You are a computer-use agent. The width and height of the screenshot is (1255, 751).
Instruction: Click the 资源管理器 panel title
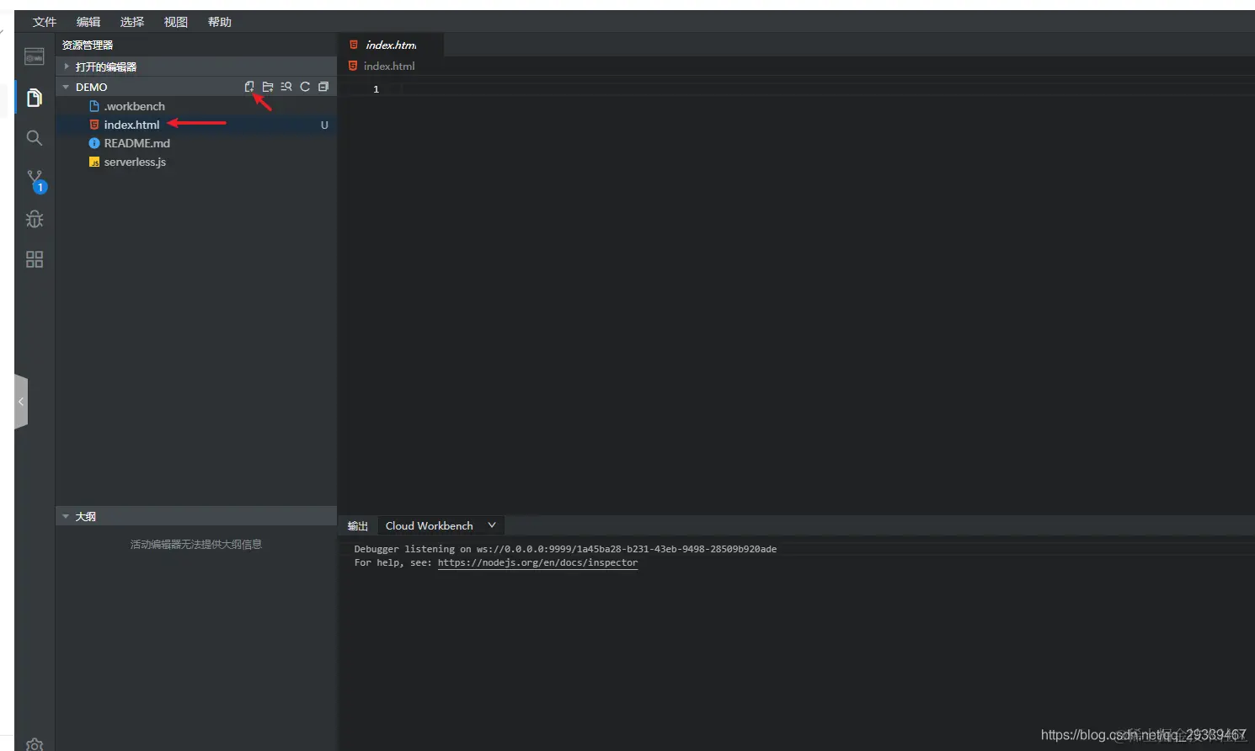[x=88, y=45]
